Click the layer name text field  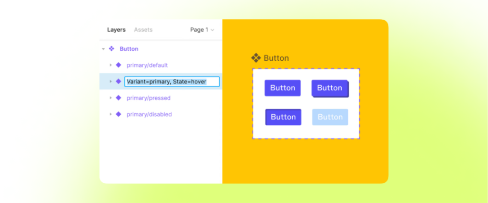[x=172, y=82]
